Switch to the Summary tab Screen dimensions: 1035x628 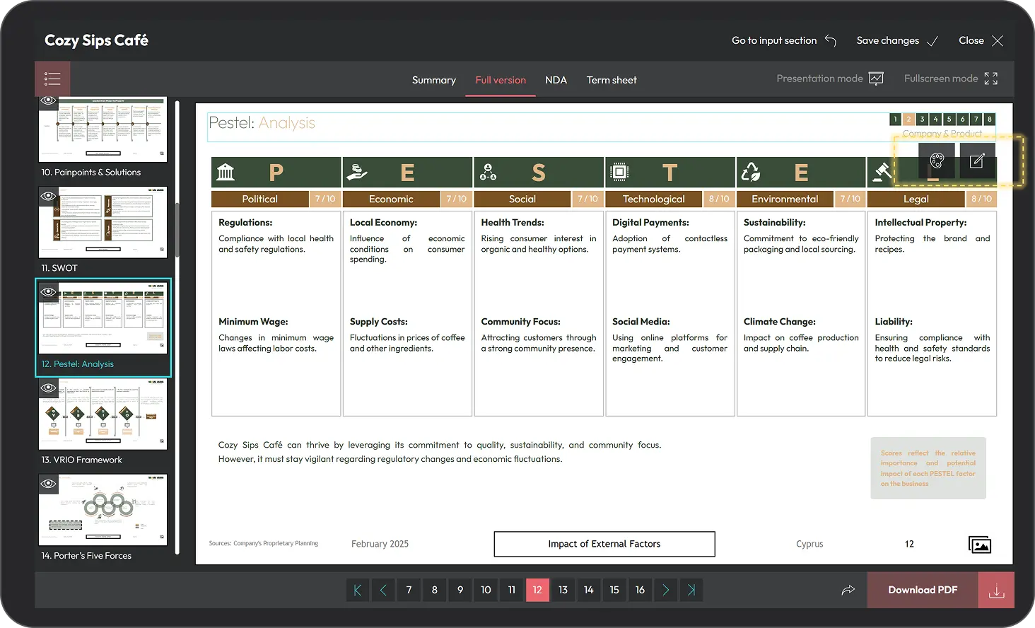[433, 80]
